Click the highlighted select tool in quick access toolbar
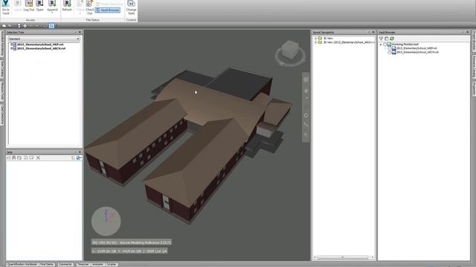The height and width of the screenshot is (267, 476). 51,26
